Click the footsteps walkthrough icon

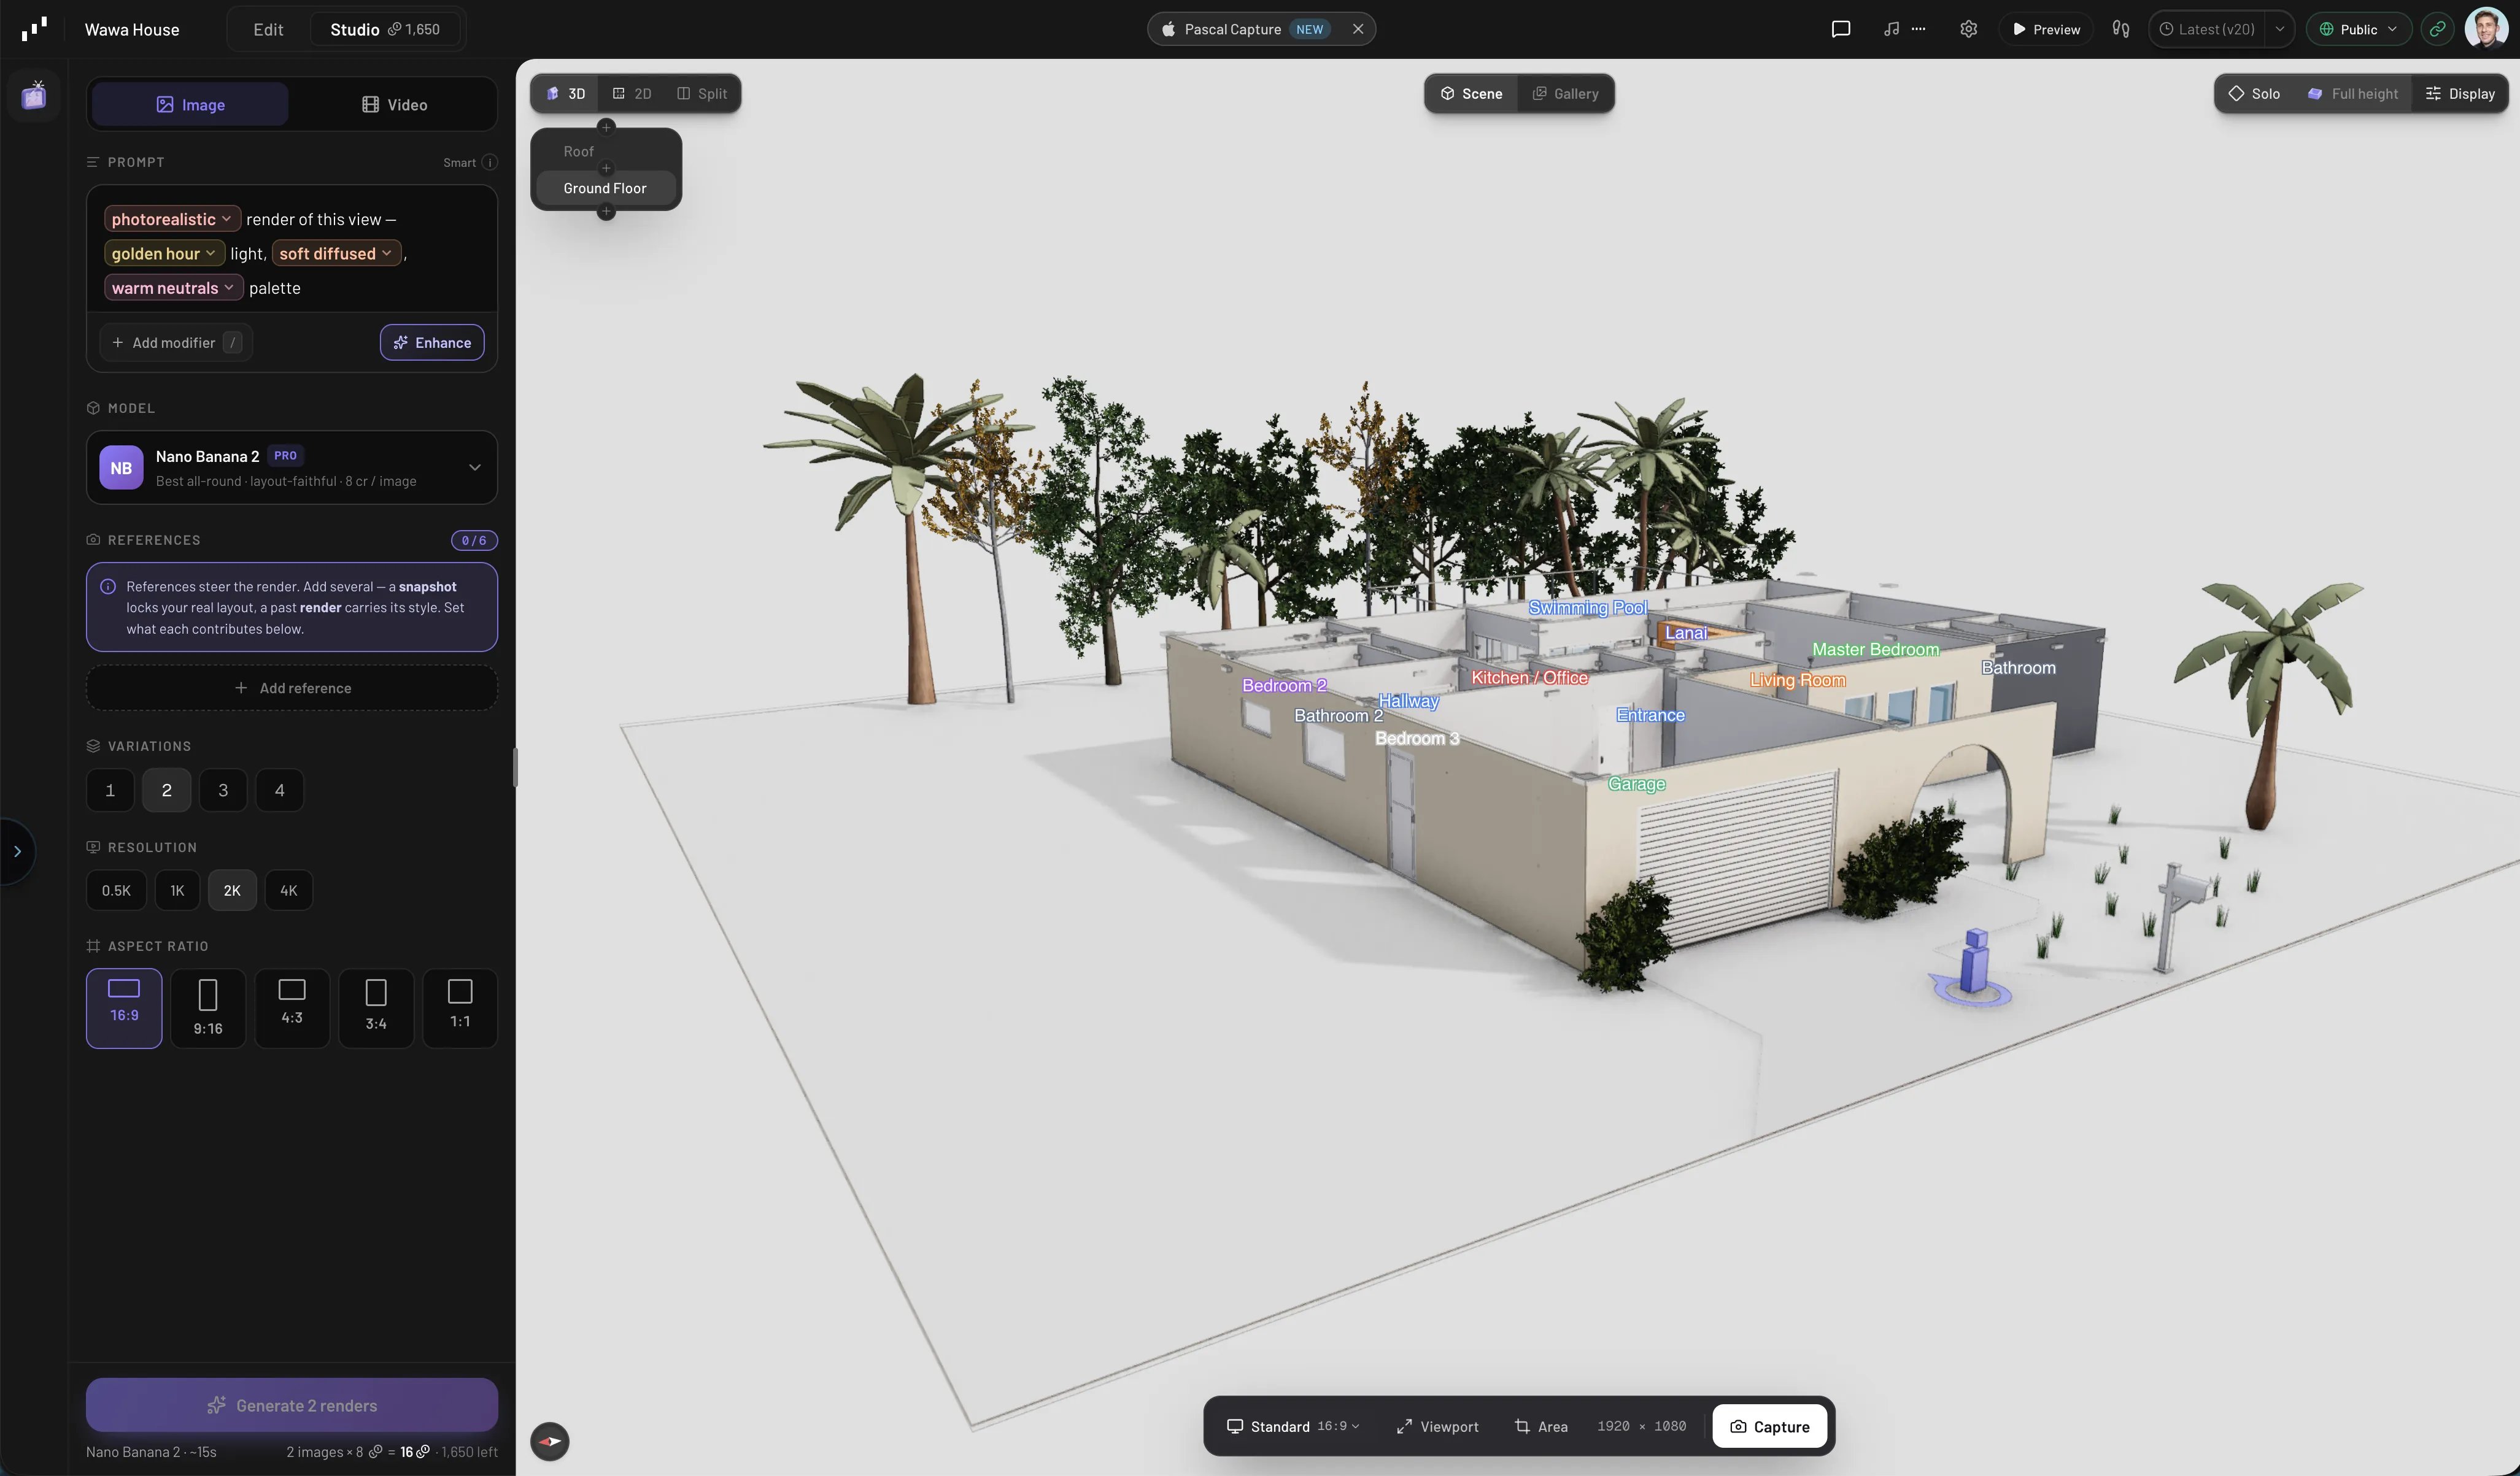(x=2120, y=29)
